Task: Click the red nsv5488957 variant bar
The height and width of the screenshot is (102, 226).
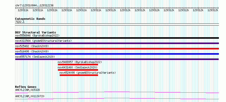Action: [78, 65]
